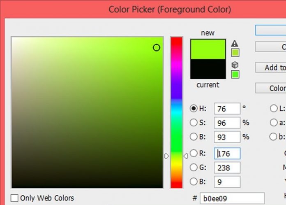Click the right hue slider arrow
Viewport: 286px width, 205px height.
(185, 156)
